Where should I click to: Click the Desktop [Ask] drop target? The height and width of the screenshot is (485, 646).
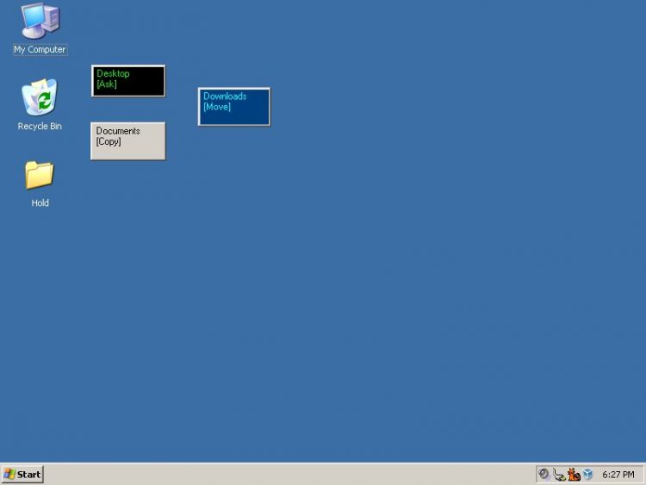point(128,81)
